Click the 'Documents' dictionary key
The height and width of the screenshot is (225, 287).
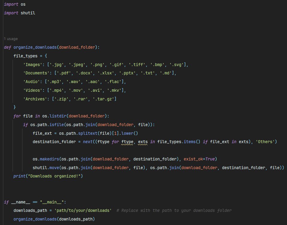[36, 73]
